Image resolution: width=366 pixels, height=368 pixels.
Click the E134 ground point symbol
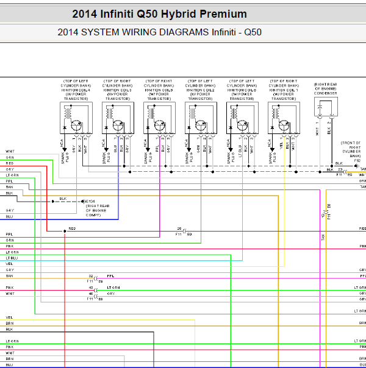tap(83, 202)
